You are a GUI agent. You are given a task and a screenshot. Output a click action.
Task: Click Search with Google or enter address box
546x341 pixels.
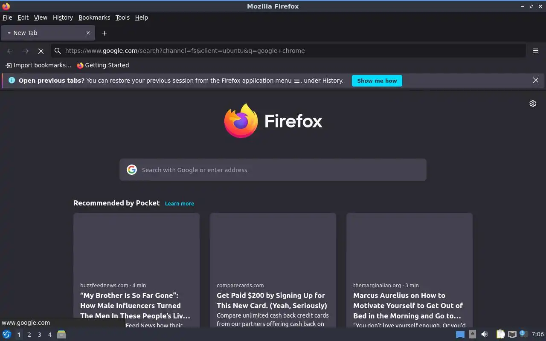pos(273,170)
